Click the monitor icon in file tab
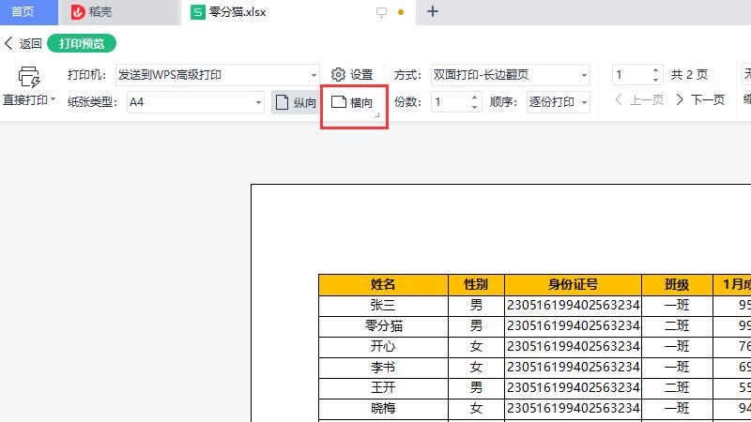 click(x=381, y=12)
